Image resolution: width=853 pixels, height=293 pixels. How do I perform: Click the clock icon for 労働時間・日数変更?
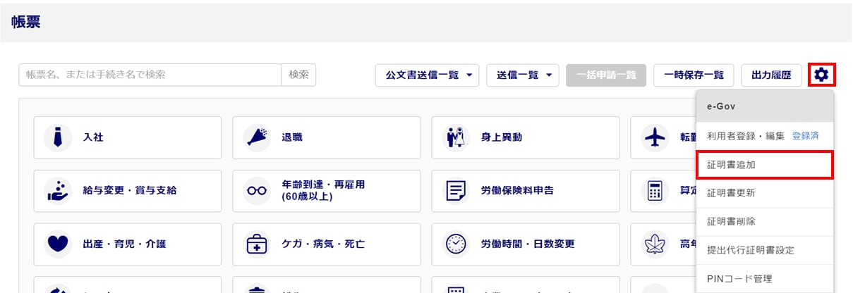tap(456, 244)
